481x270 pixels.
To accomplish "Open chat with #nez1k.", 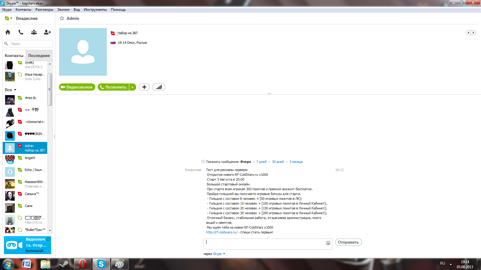I will click(25, 100).
